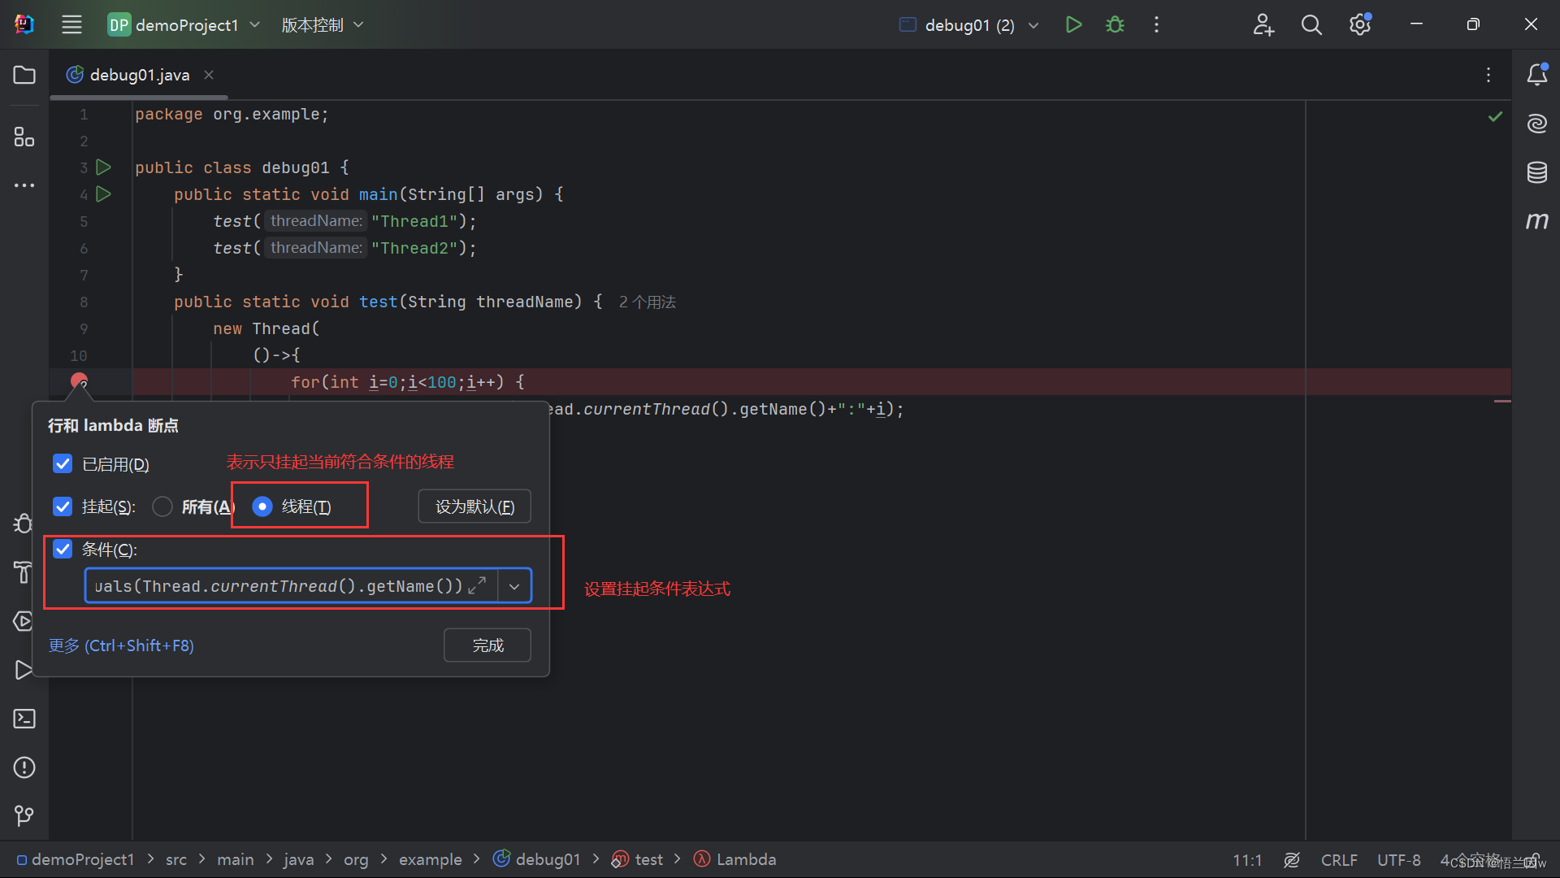Open the Database tool window
Image resolution: width=1560 pixels, height=878 pixels.
1536,172
